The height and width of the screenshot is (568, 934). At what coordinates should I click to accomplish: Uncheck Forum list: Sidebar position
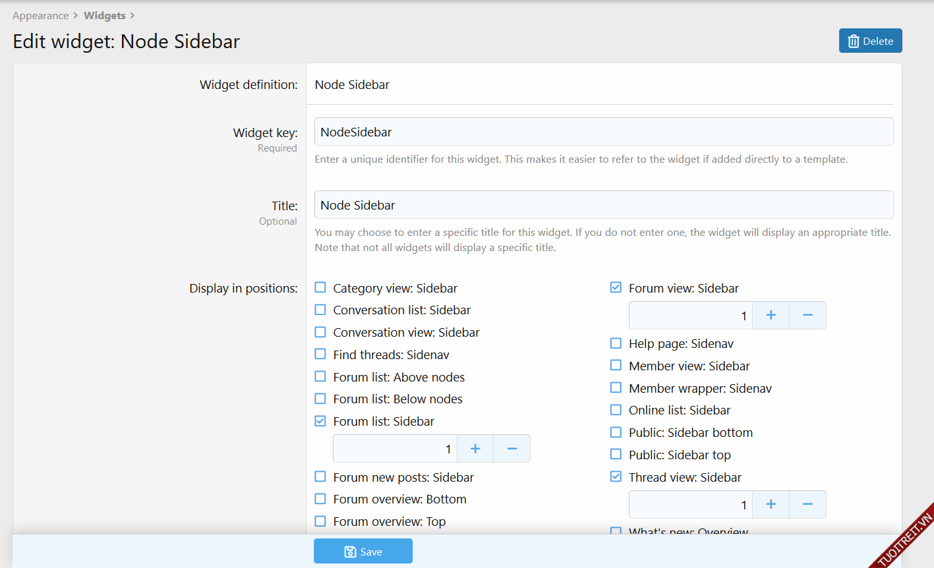320,421
